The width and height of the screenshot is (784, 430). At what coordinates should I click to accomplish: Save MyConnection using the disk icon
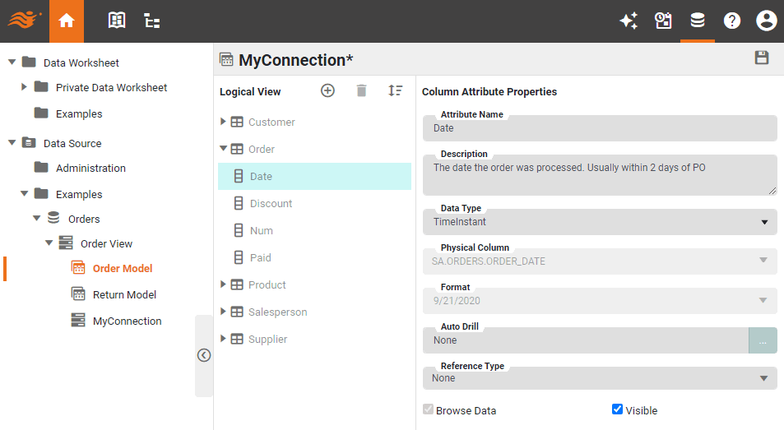coord(762,58)
